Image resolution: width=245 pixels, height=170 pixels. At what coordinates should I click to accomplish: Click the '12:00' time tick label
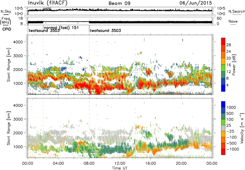point(120,164)
